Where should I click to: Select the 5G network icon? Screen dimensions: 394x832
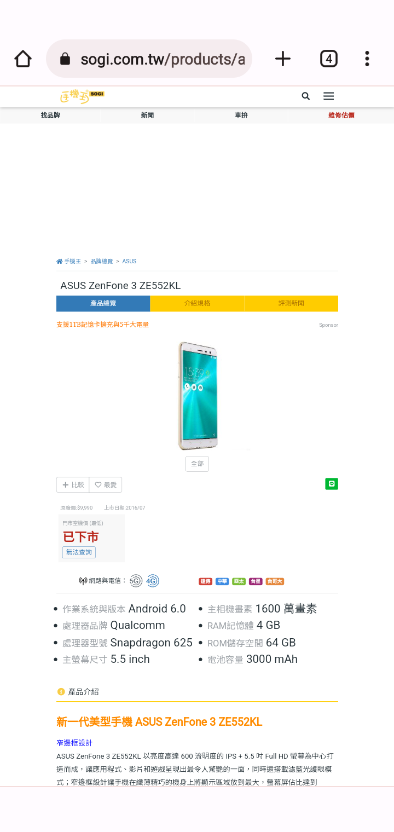(x=136, y=581)
